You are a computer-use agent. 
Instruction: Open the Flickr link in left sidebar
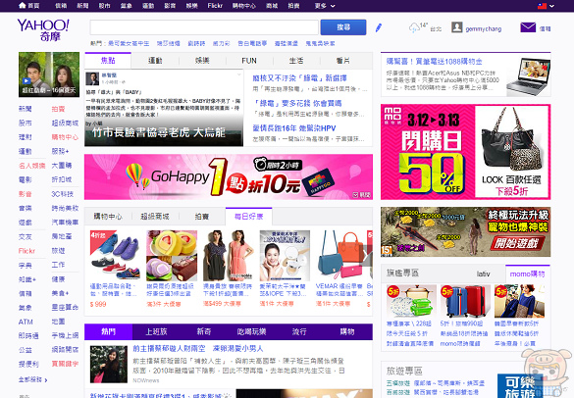click(26, 251)
